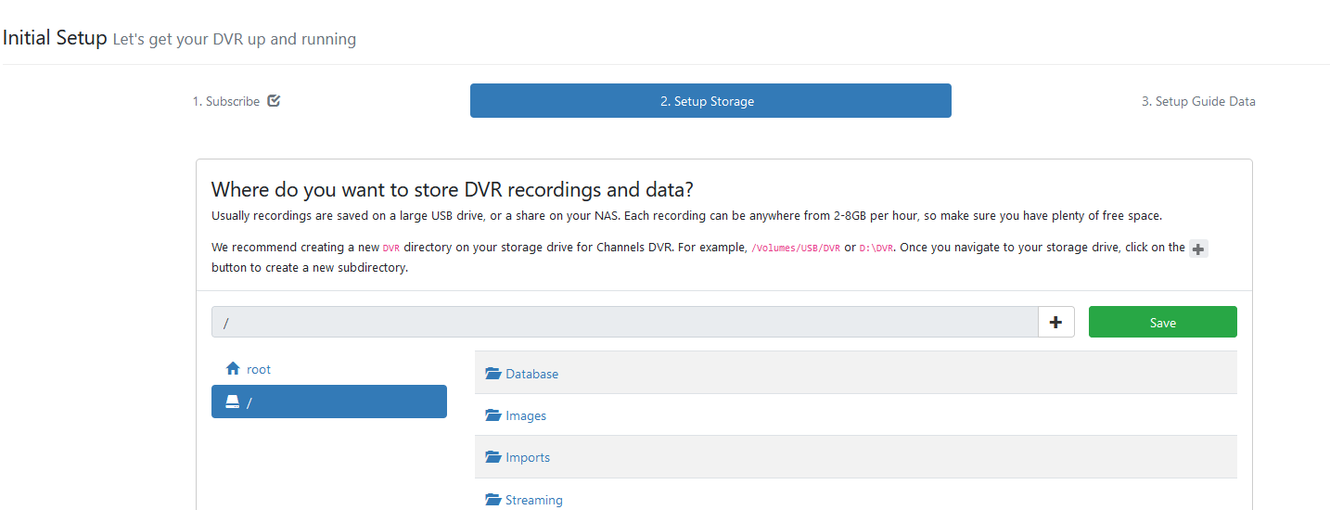The width and height of the screenshot is (1330, 510).
Task: Navigate into the Imports directory
Action: click(x=528, y=457)
